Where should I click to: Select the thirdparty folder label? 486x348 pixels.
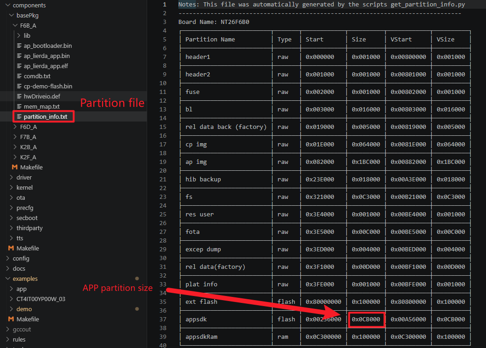point(29,228)
